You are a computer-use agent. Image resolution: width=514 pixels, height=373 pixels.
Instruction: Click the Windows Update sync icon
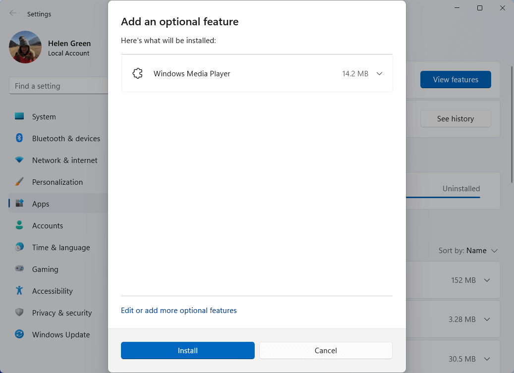(19, 334)
